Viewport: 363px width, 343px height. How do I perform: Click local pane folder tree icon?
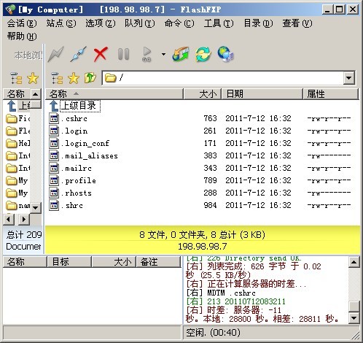16,78
